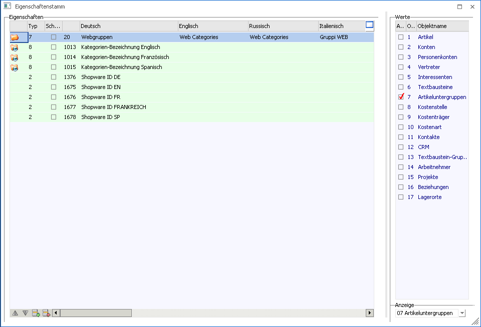Image resolution: width=481 pixels, height=327 pixels.
Task: Click the Englisch column header
Action: click(212, 26)
